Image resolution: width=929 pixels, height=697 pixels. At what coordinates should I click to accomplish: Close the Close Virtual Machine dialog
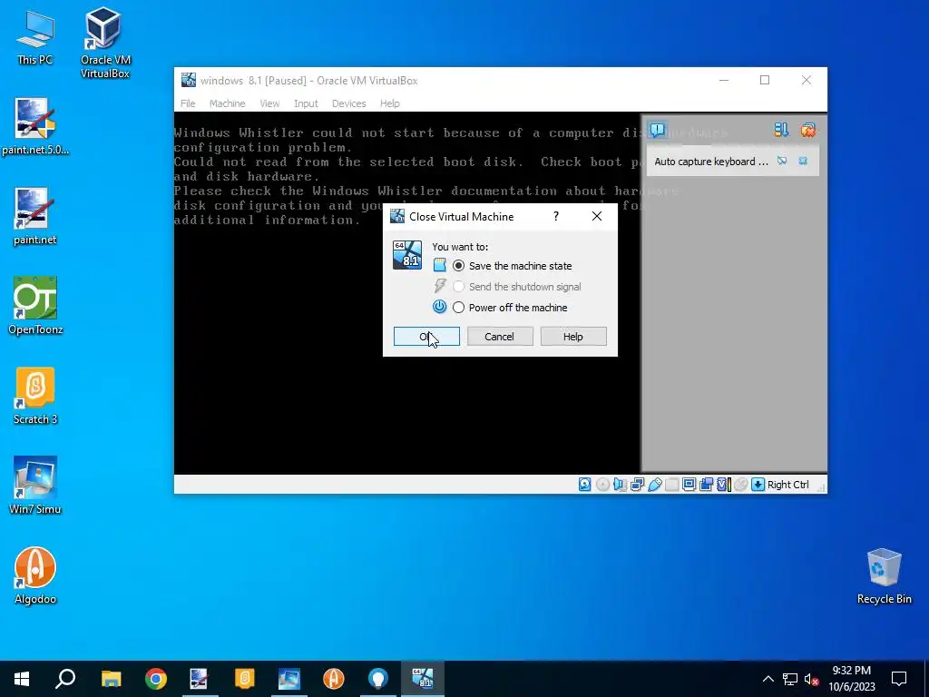[x=597, y=216]
